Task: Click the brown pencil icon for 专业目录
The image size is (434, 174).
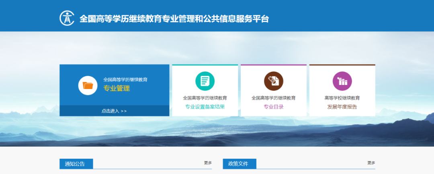Action: pos(274,81)
